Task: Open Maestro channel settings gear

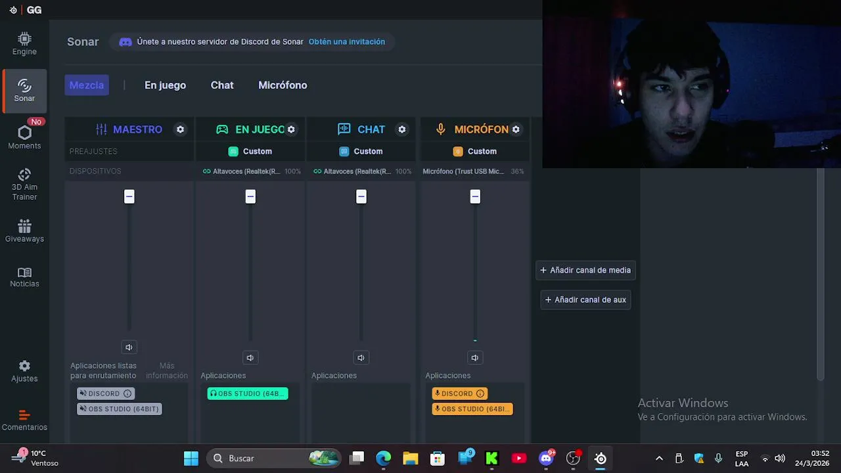Action: coord(180,129)
